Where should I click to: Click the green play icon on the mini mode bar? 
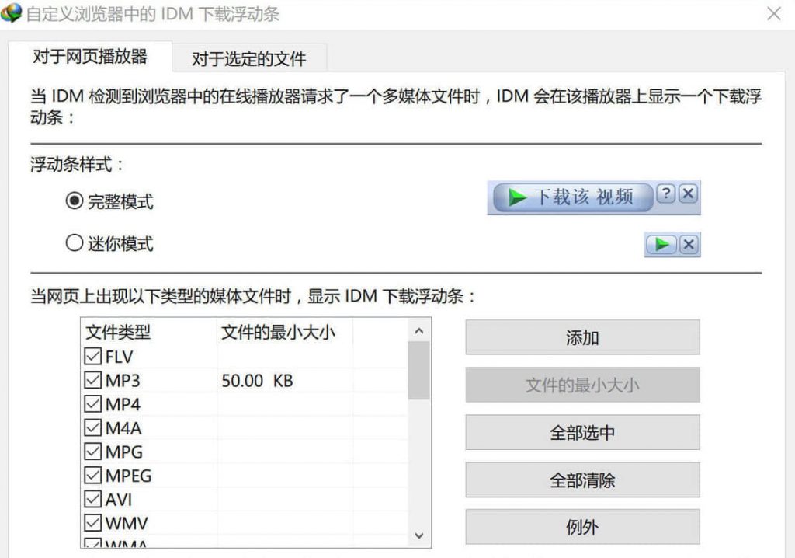(x=661, y=244)
